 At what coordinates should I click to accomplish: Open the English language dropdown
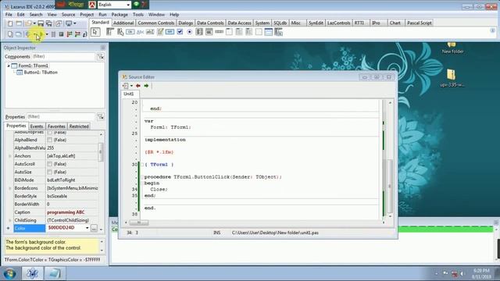128,5
